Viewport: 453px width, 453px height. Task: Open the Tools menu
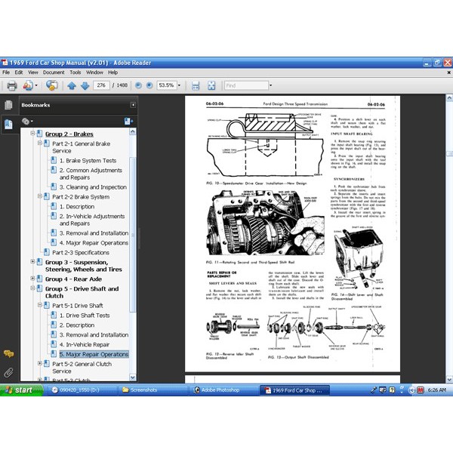coord(75,72)
